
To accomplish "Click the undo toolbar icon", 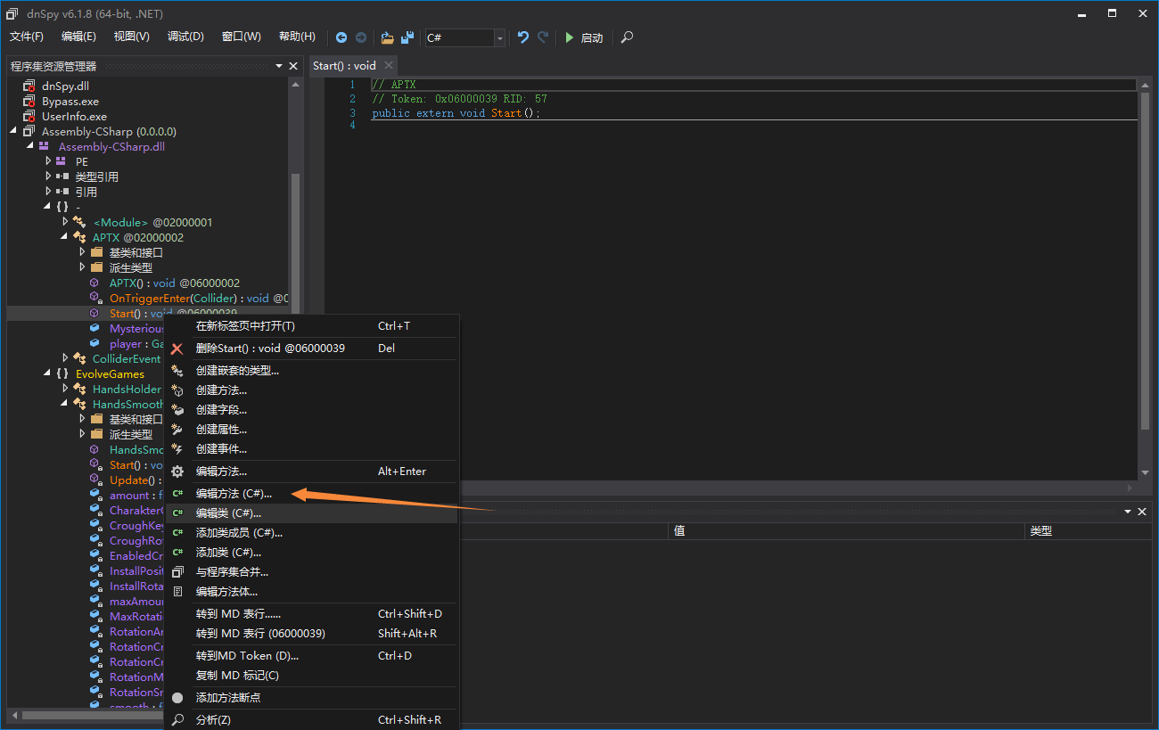I will point(523,37).
